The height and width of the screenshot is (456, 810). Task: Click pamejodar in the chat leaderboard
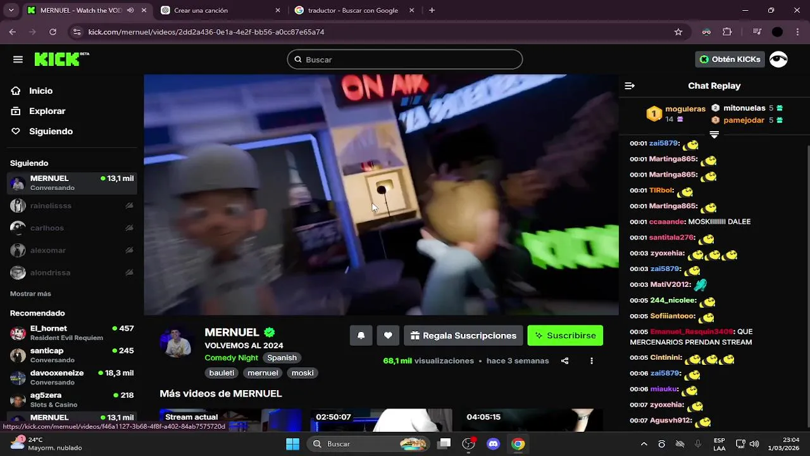(x=744, y=120)
